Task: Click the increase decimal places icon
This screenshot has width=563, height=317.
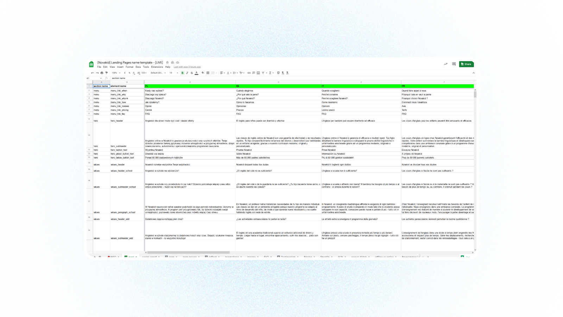Action: pyautogui.click(x=139, y=73)
